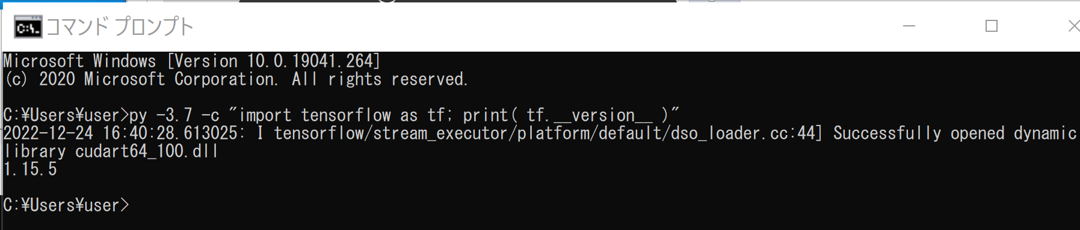Click the last C:¥Users¥user> prompt

66,205
